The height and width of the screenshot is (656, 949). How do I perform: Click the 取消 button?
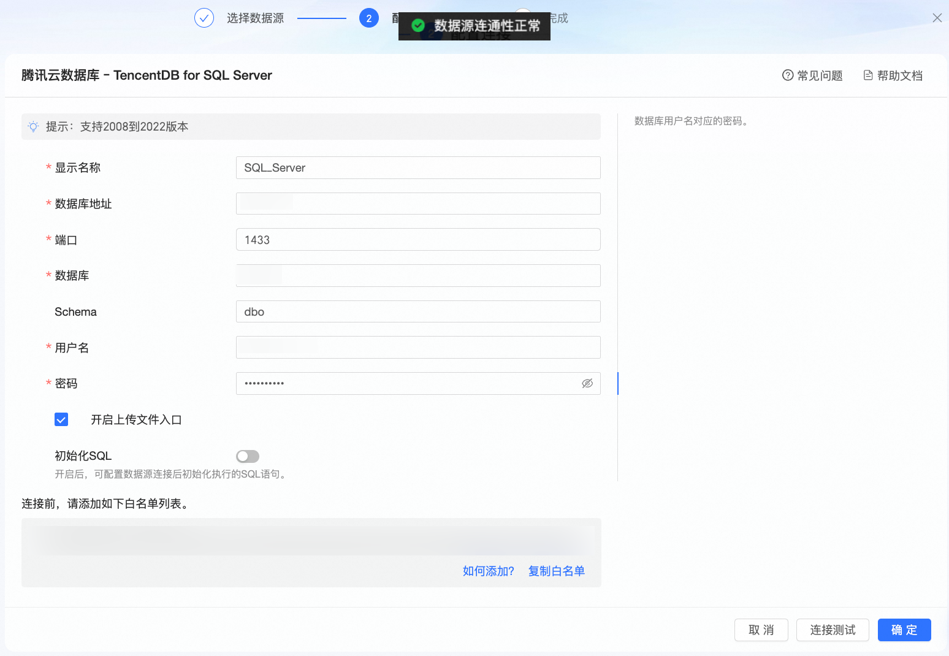coord(761,630)
